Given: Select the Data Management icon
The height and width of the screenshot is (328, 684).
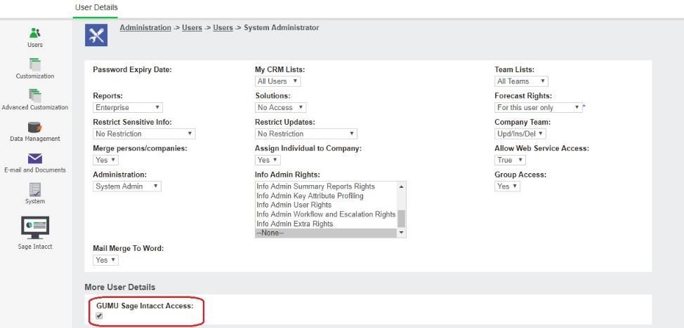Looking at the screenshot, I should [x=34, y=127].
